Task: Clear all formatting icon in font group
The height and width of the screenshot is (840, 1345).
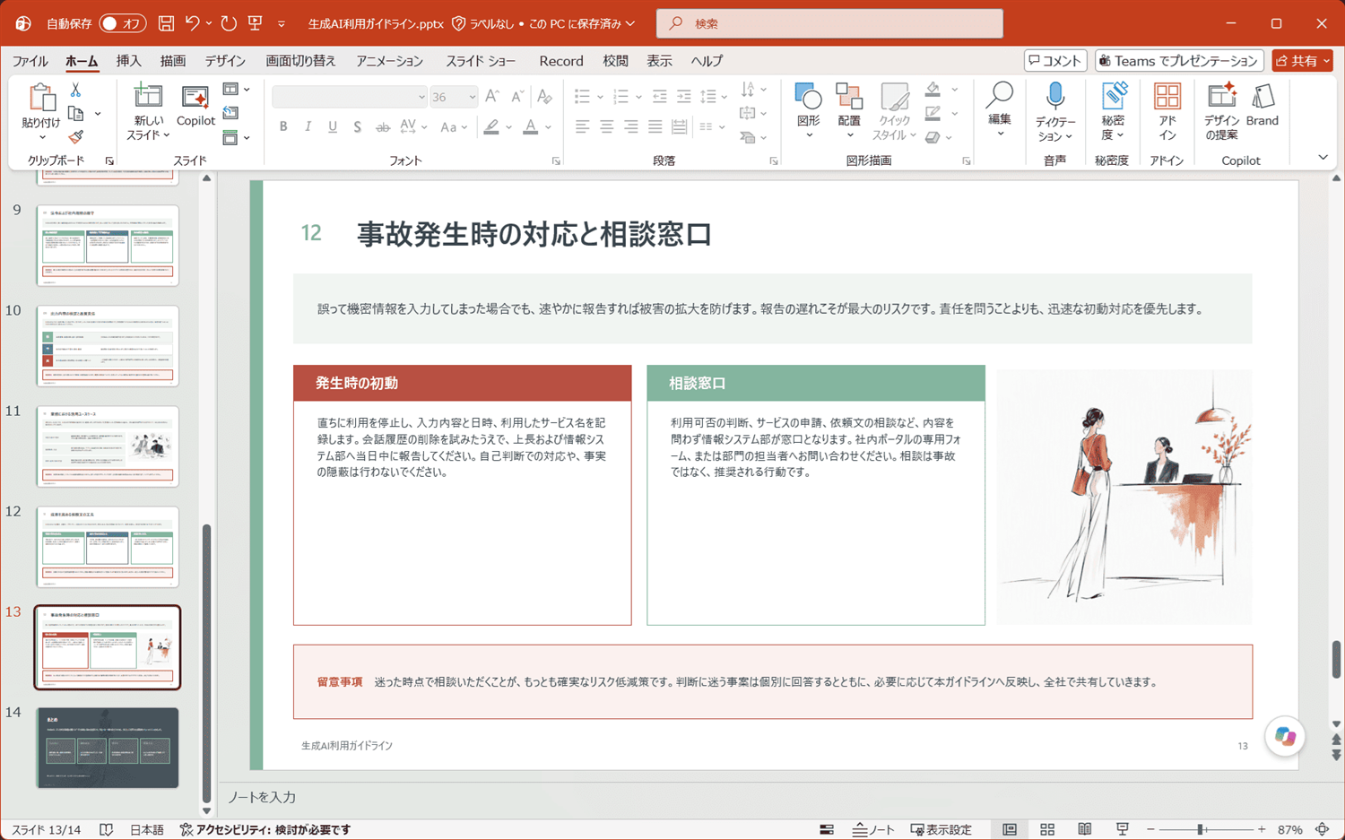Action: [544, 96]
